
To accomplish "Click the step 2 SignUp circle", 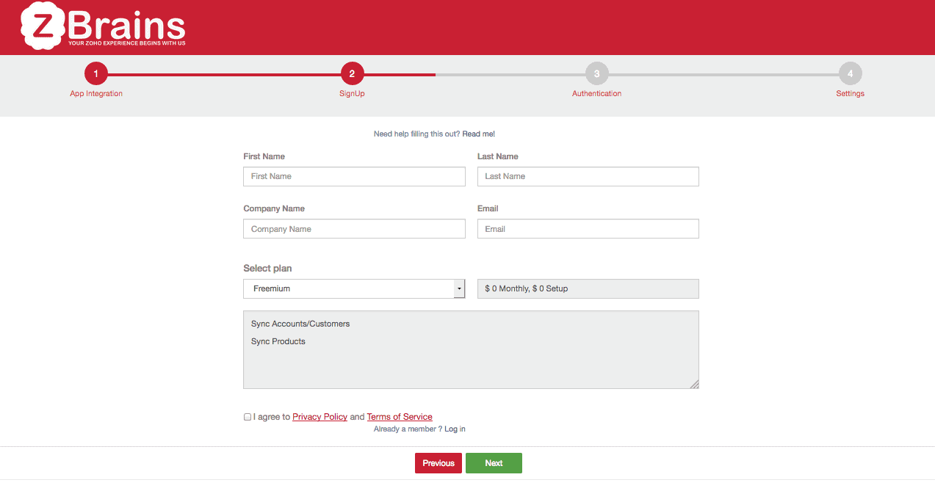I will point(352,73).
